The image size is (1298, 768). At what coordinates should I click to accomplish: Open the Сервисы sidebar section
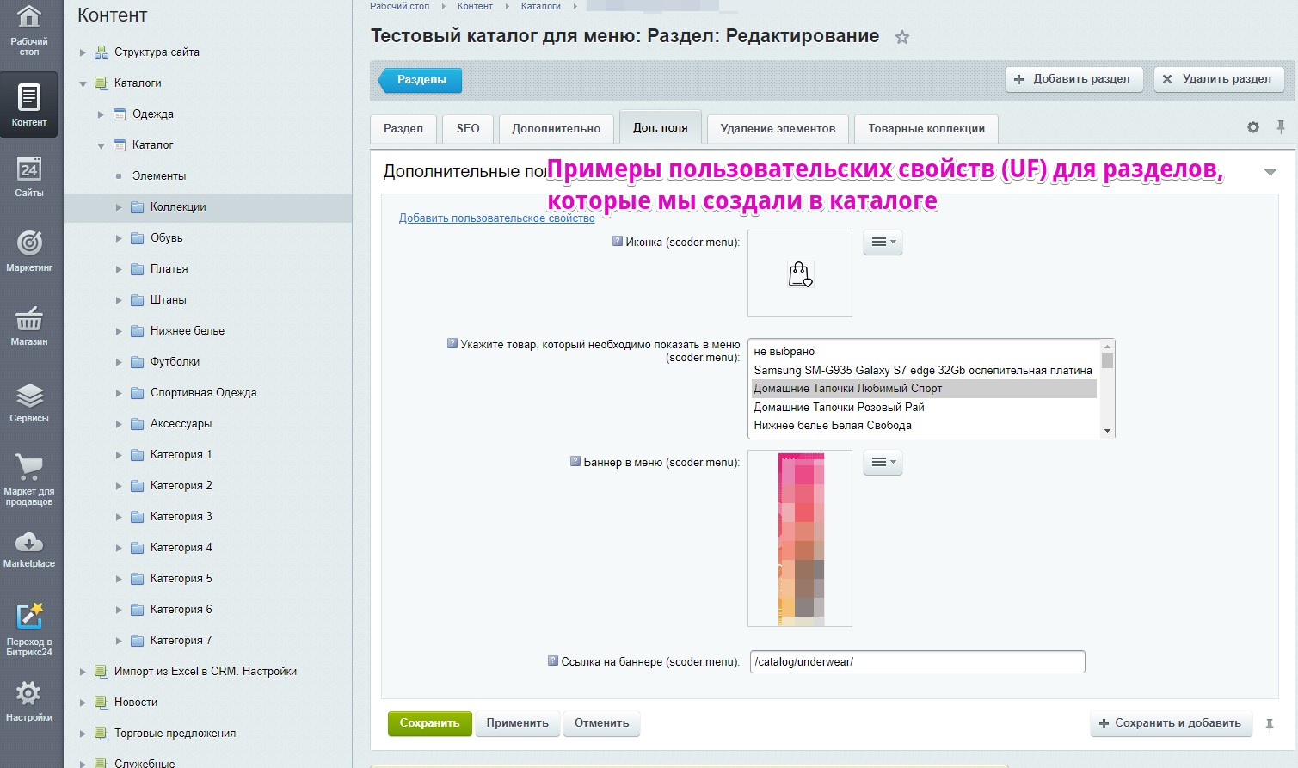click(29, 402)
